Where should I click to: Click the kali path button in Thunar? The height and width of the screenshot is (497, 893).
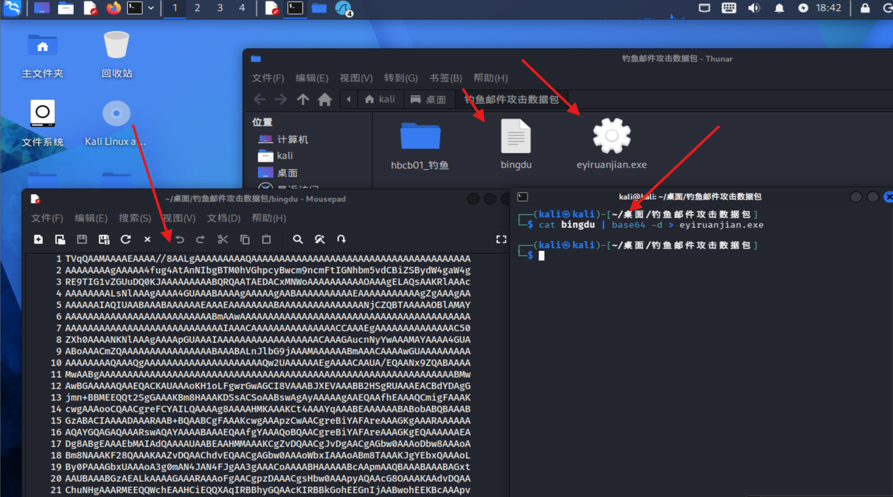point(380,99)
